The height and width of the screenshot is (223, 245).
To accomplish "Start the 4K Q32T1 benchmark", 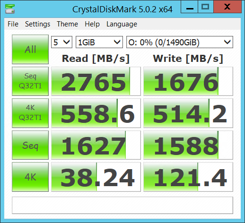I will 30,113.
